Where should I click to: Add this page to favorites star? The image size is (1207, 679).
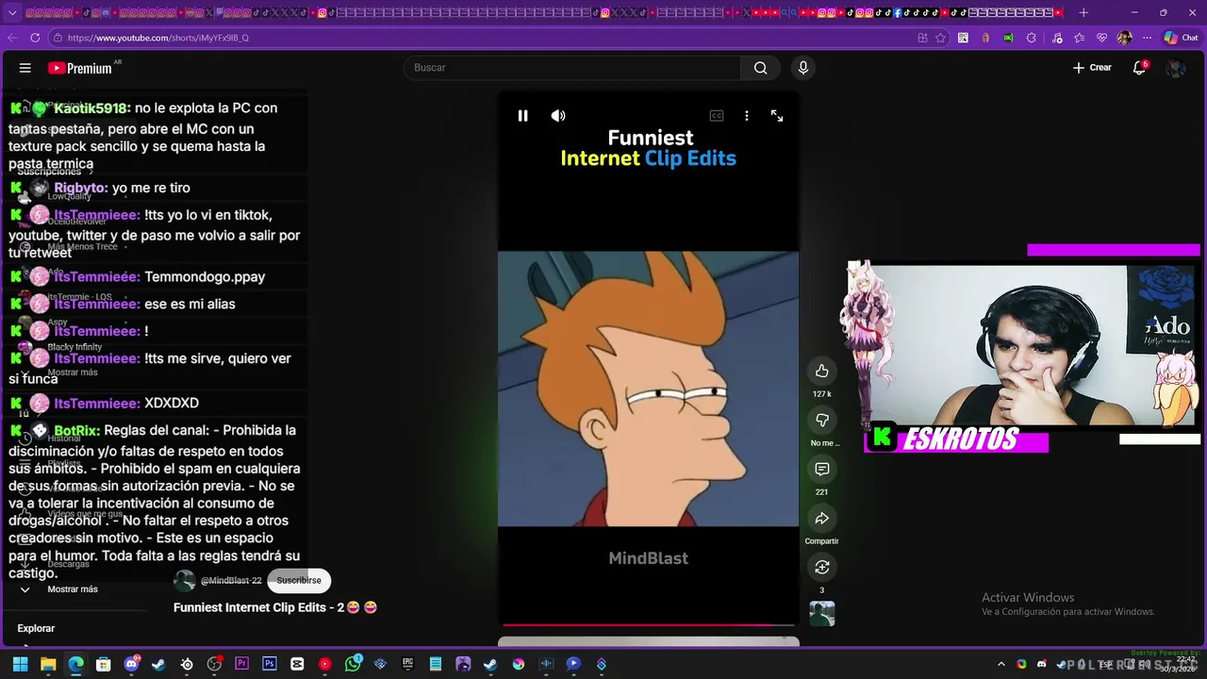(x=940, y=38)
